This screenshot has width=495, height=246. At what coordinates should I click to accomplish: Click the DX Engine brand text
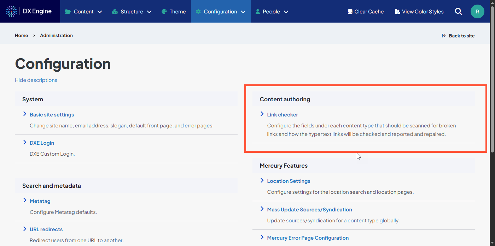click(x=37, y=11)
